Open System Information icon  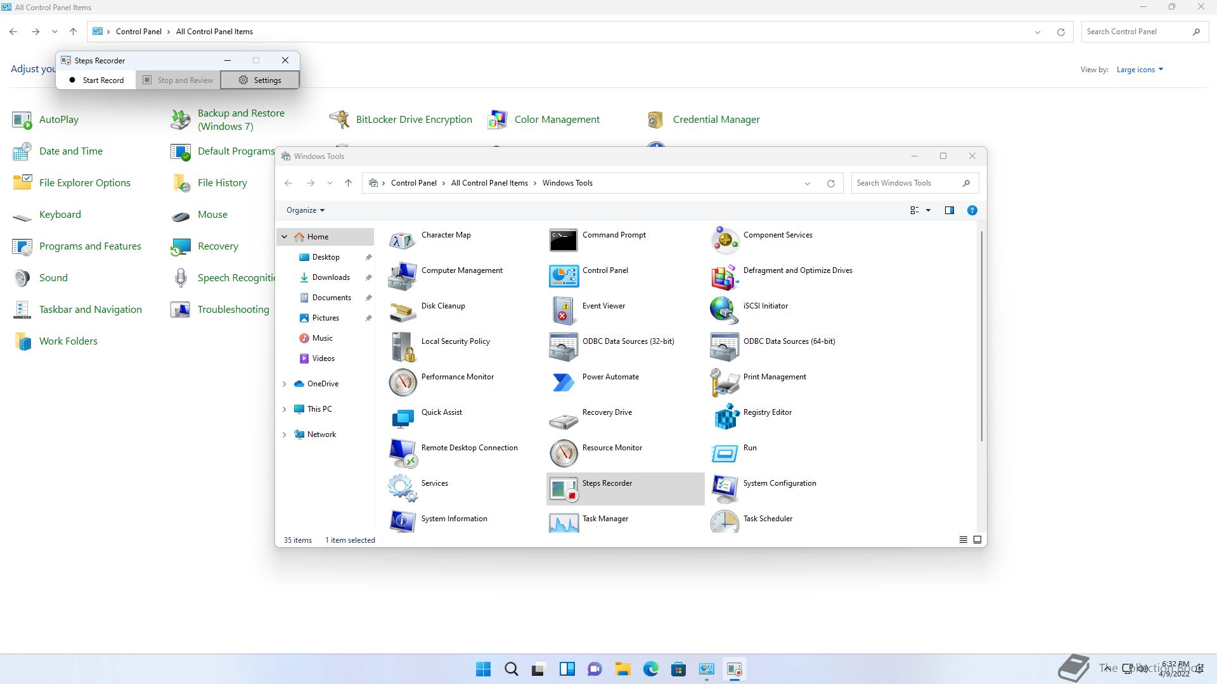coord(402,522)
